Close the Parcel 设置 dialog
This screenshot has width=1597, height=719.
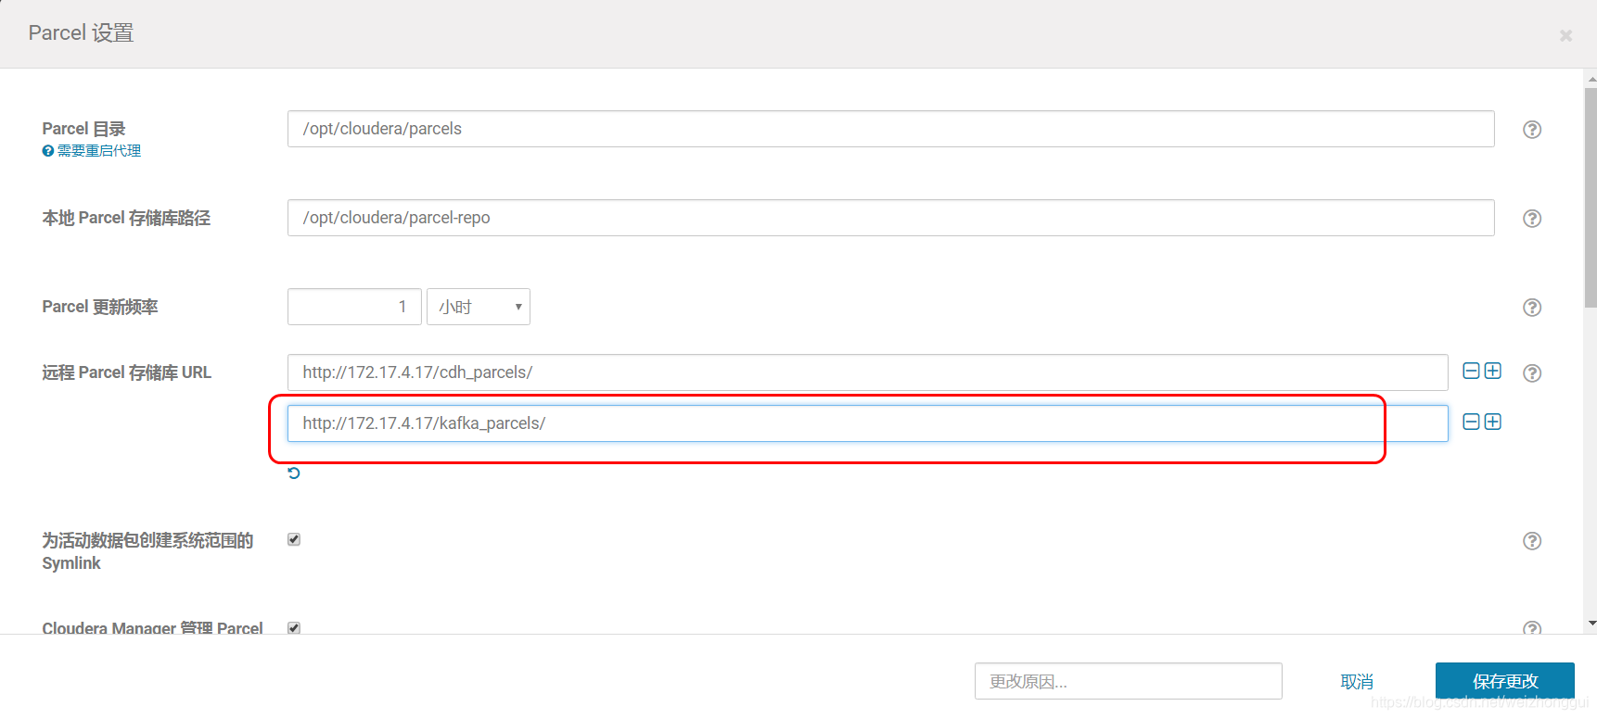(1565, 35)
